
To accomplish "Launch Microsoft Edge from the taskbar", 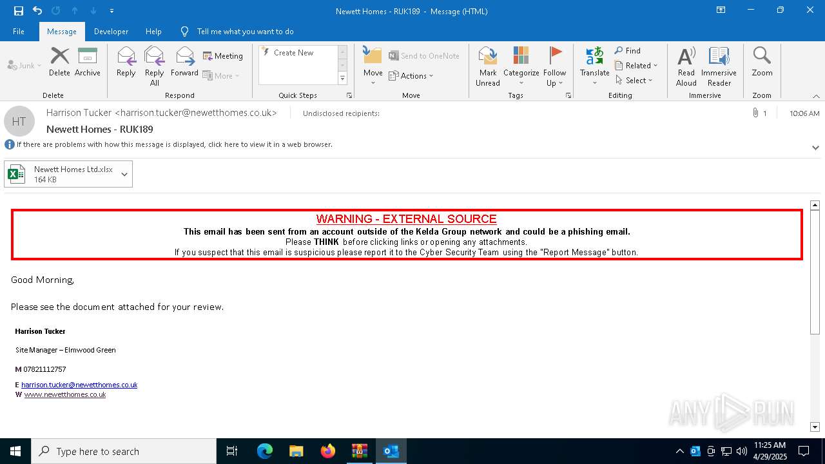I will tap(265, 451).
